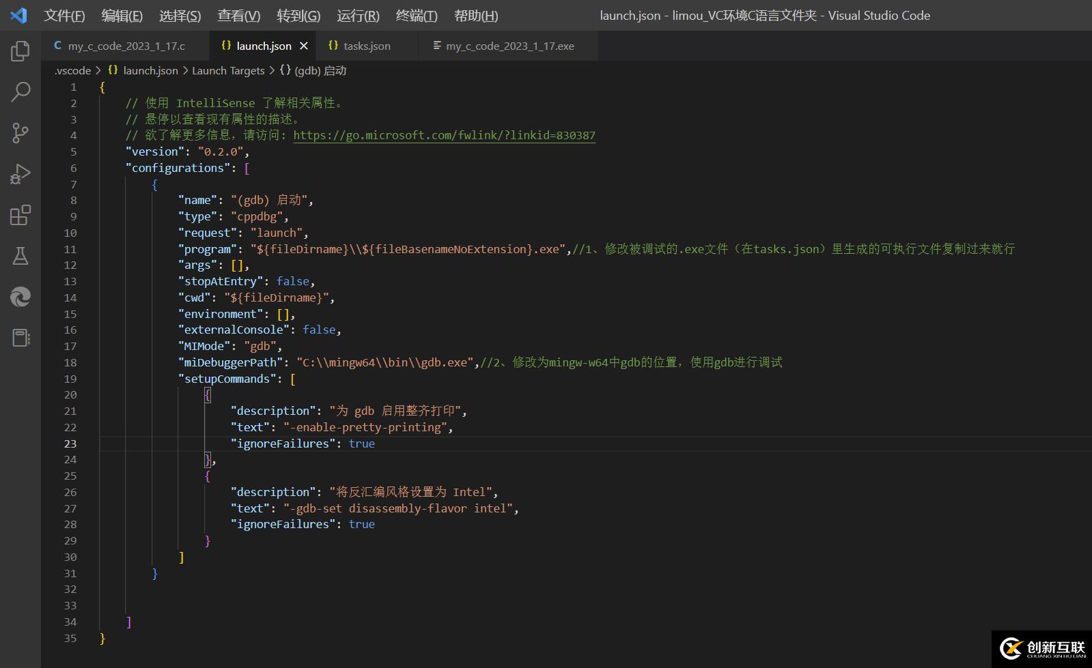The image size is (1092, 668).
Task: Open the Edge browser tools icon
Action: pyautogui.click(x=20, y=297)
